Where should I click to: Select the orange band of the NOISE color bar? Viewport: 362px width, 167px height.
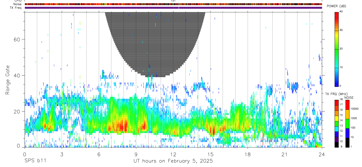(347, 114)
